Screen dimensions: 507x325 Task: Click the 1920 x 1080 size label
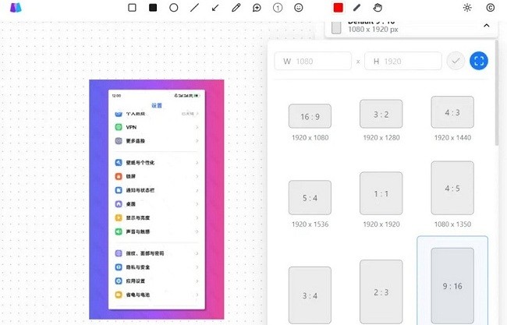click(310, 138)
